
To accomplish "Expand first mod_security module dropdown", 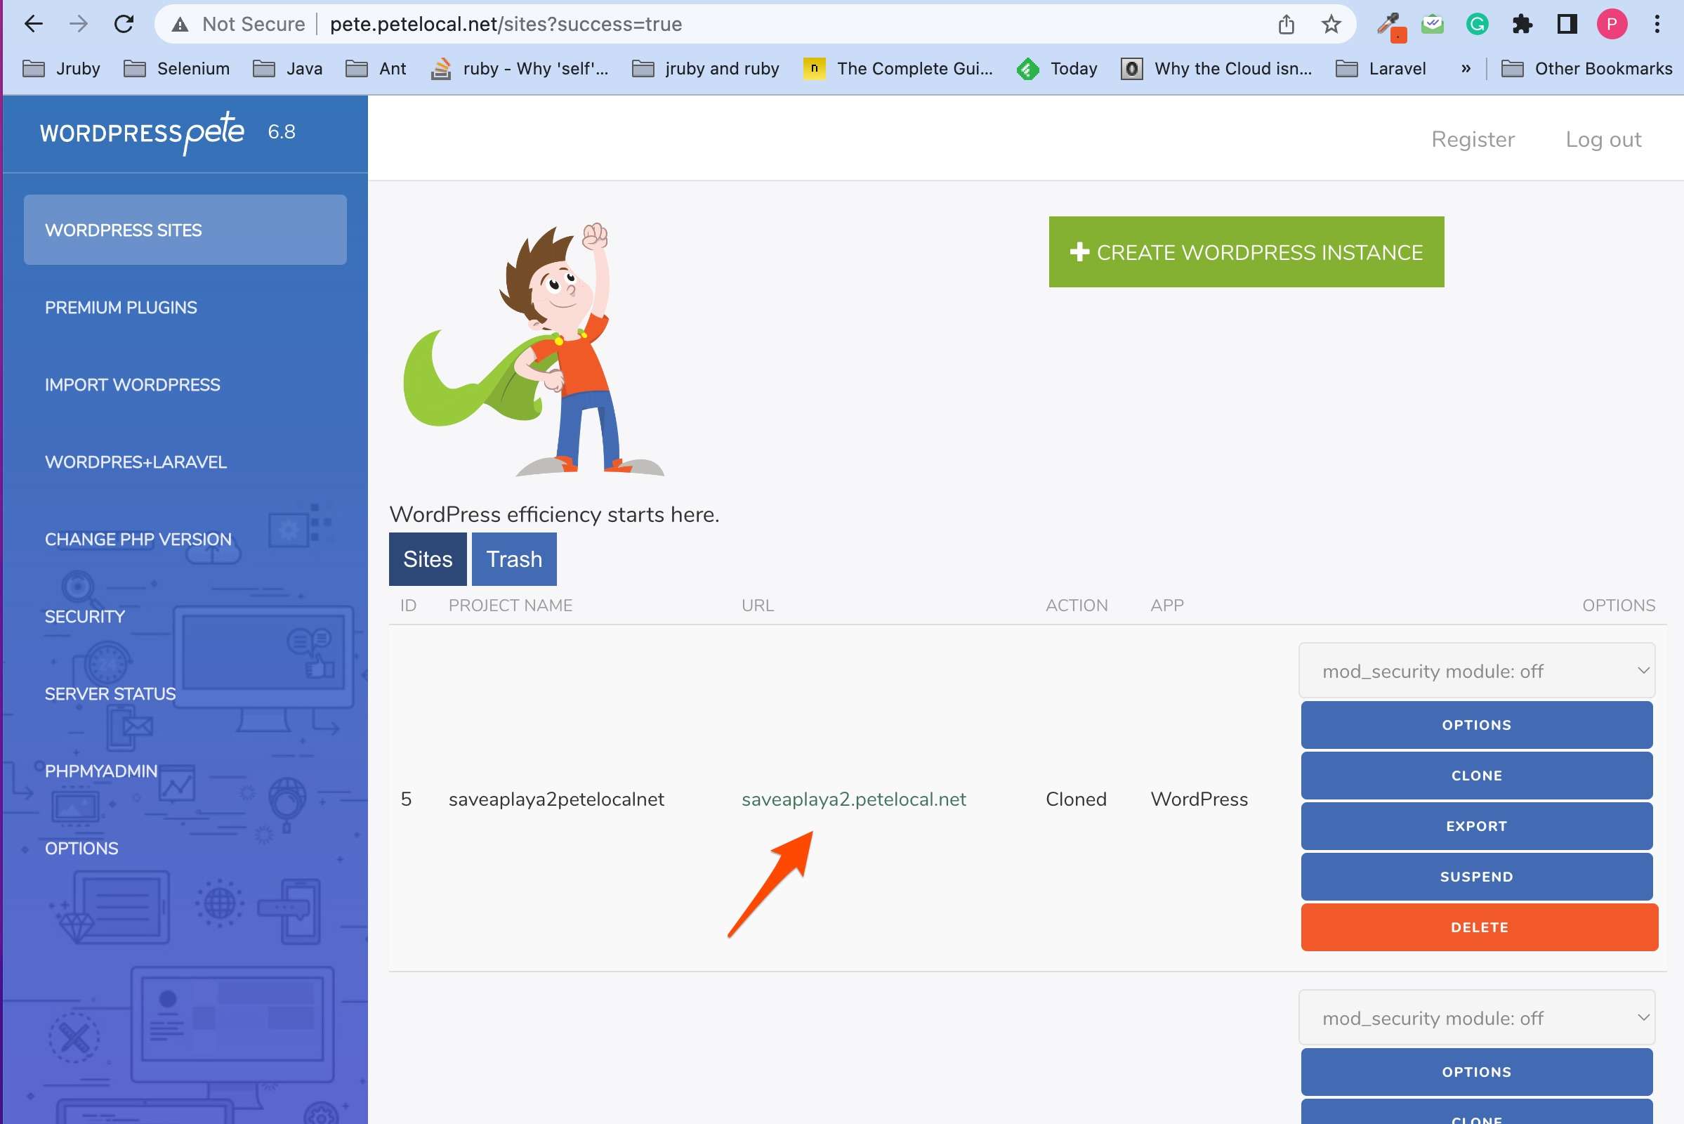I will (1476, 671).
